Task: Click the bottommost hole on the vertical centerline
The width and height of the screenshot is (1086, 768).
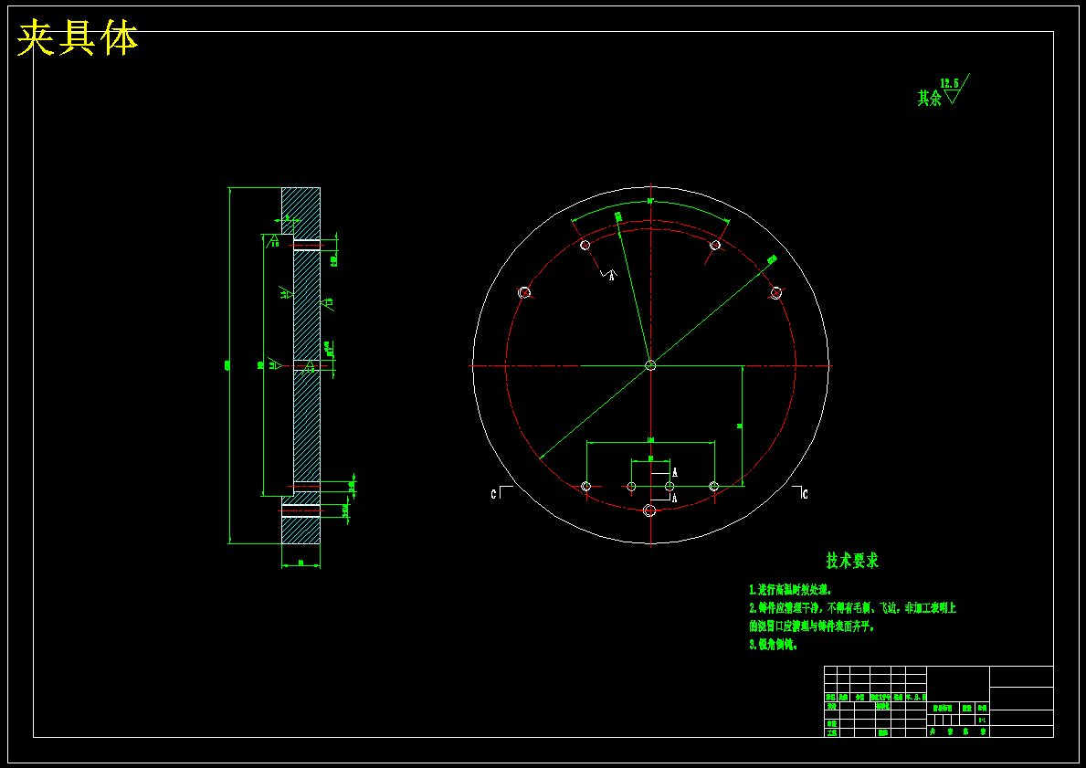Action: pos(649,510)
